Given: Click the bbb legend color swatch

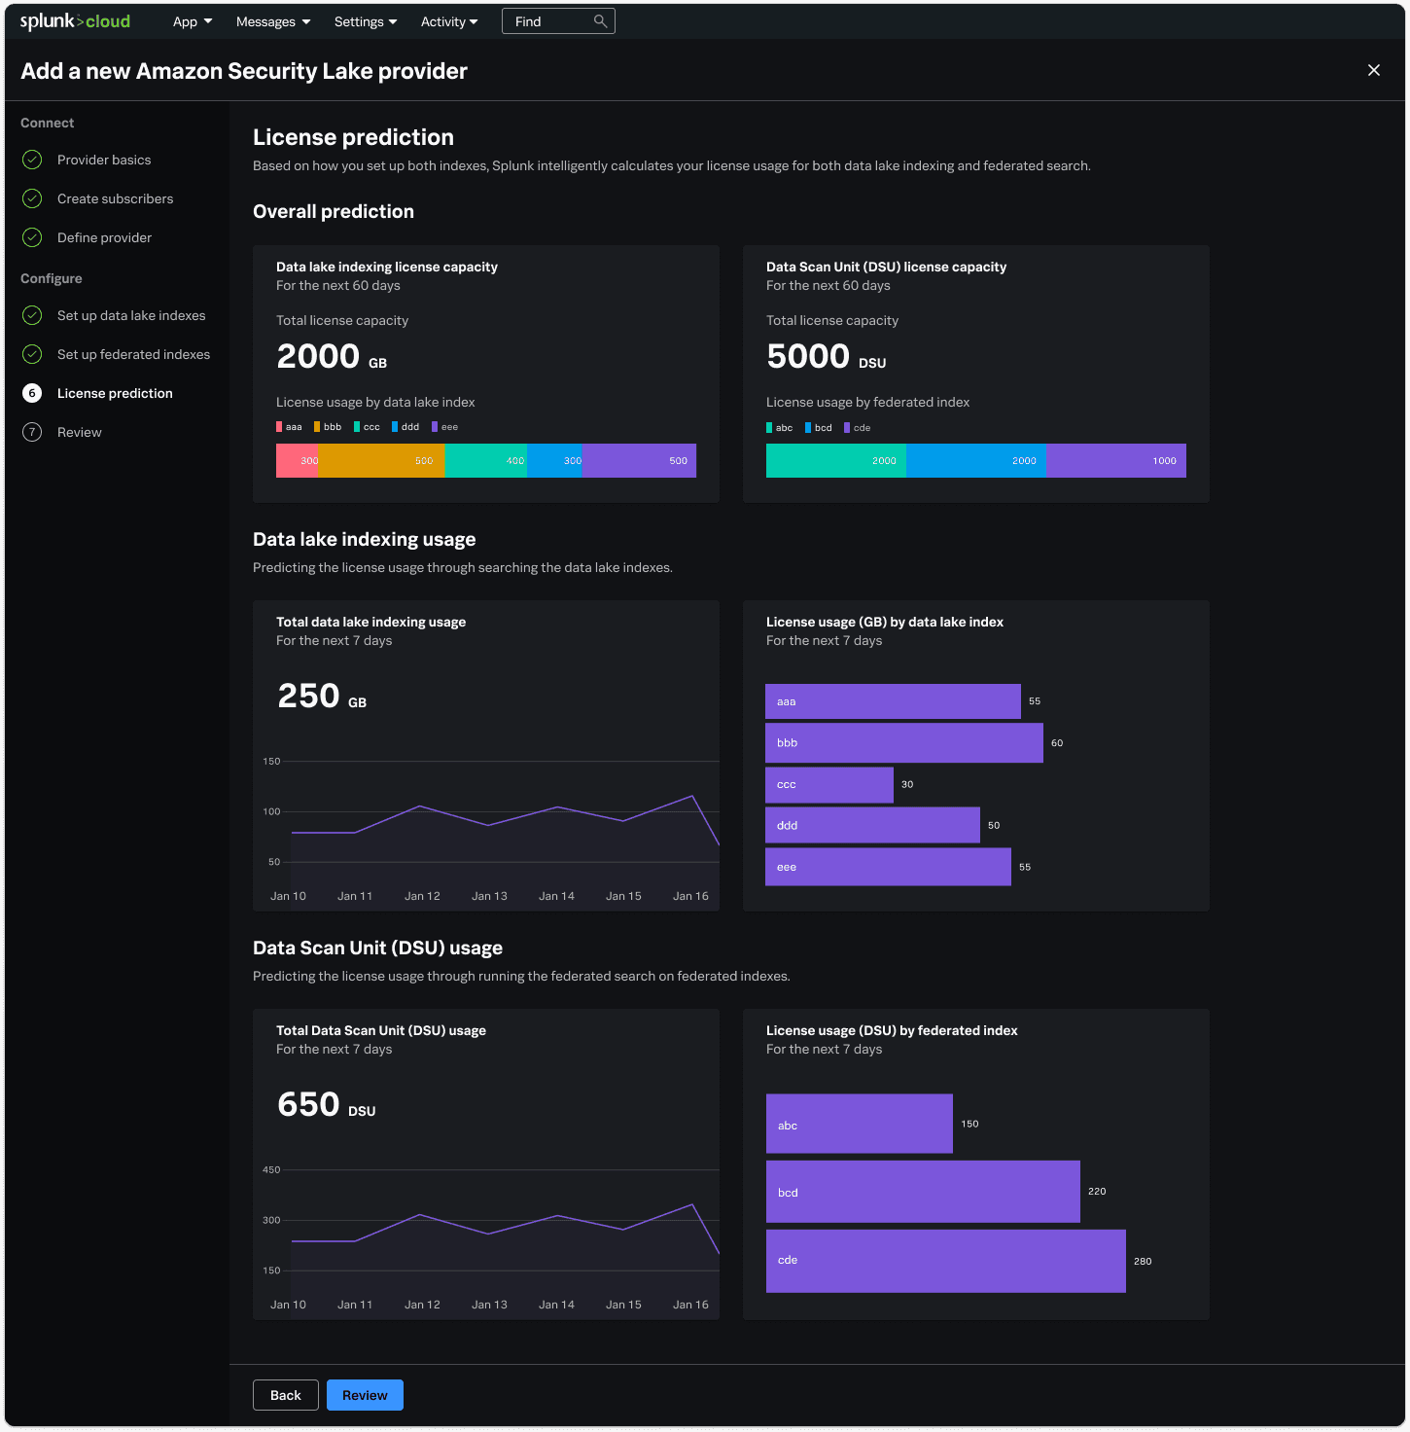Looking at the screenshot, I should (x=317, y=427).
